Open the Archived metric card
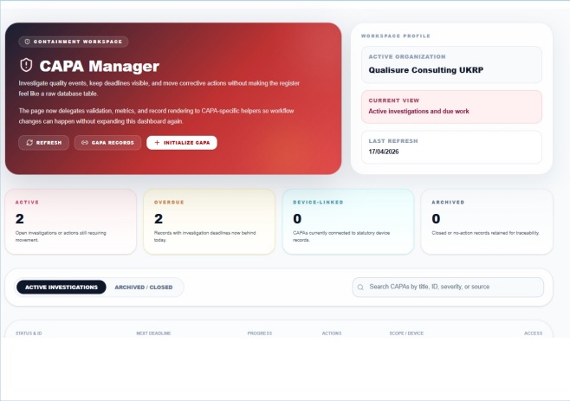The image size is (570, 401). (487, 222)
